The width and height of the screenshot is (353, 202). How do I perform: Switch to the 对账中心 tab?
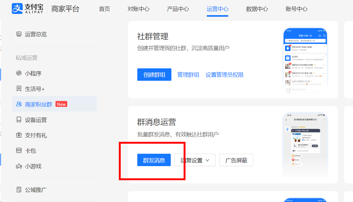click(139, 9)
